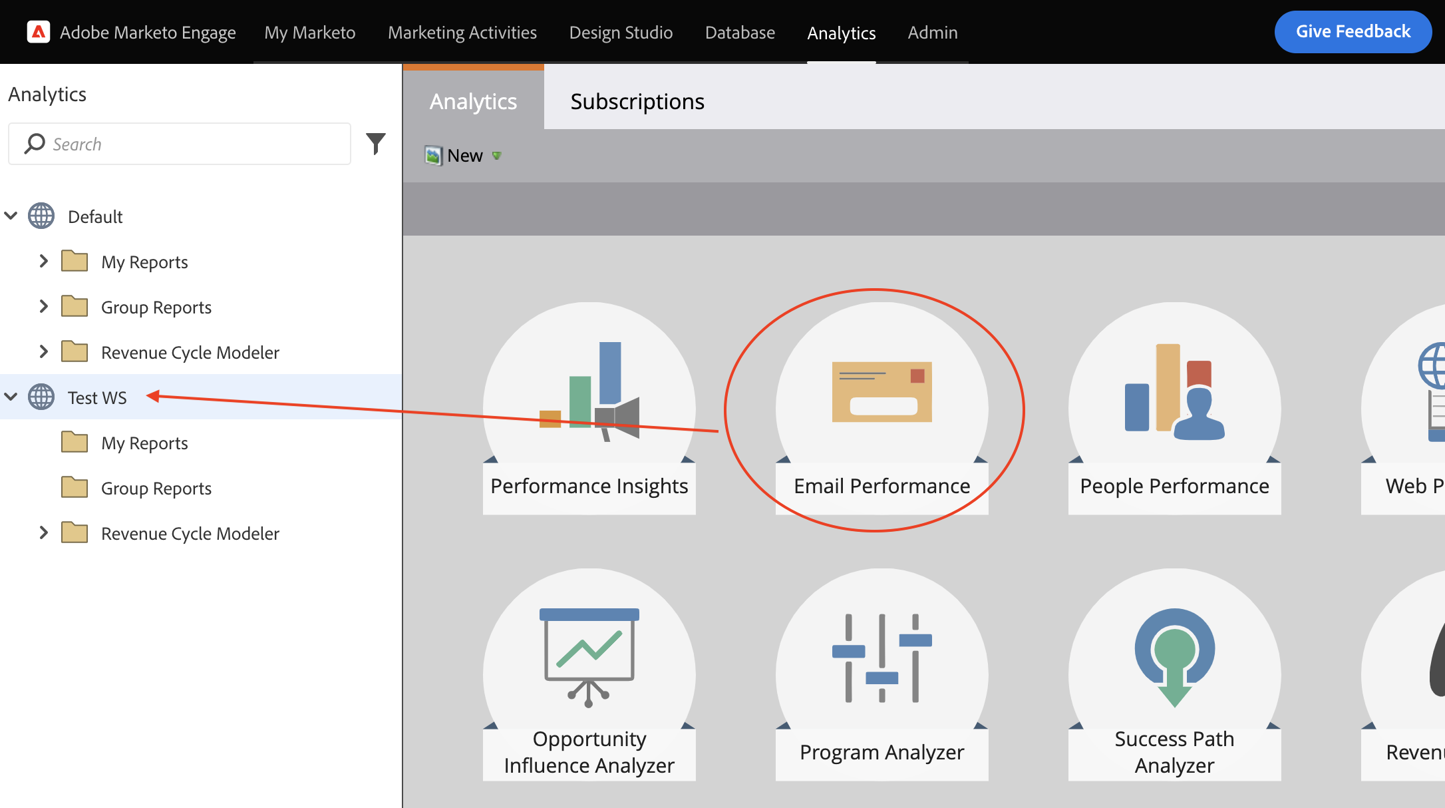Select the Test WS workspace globe

point(41,397)
